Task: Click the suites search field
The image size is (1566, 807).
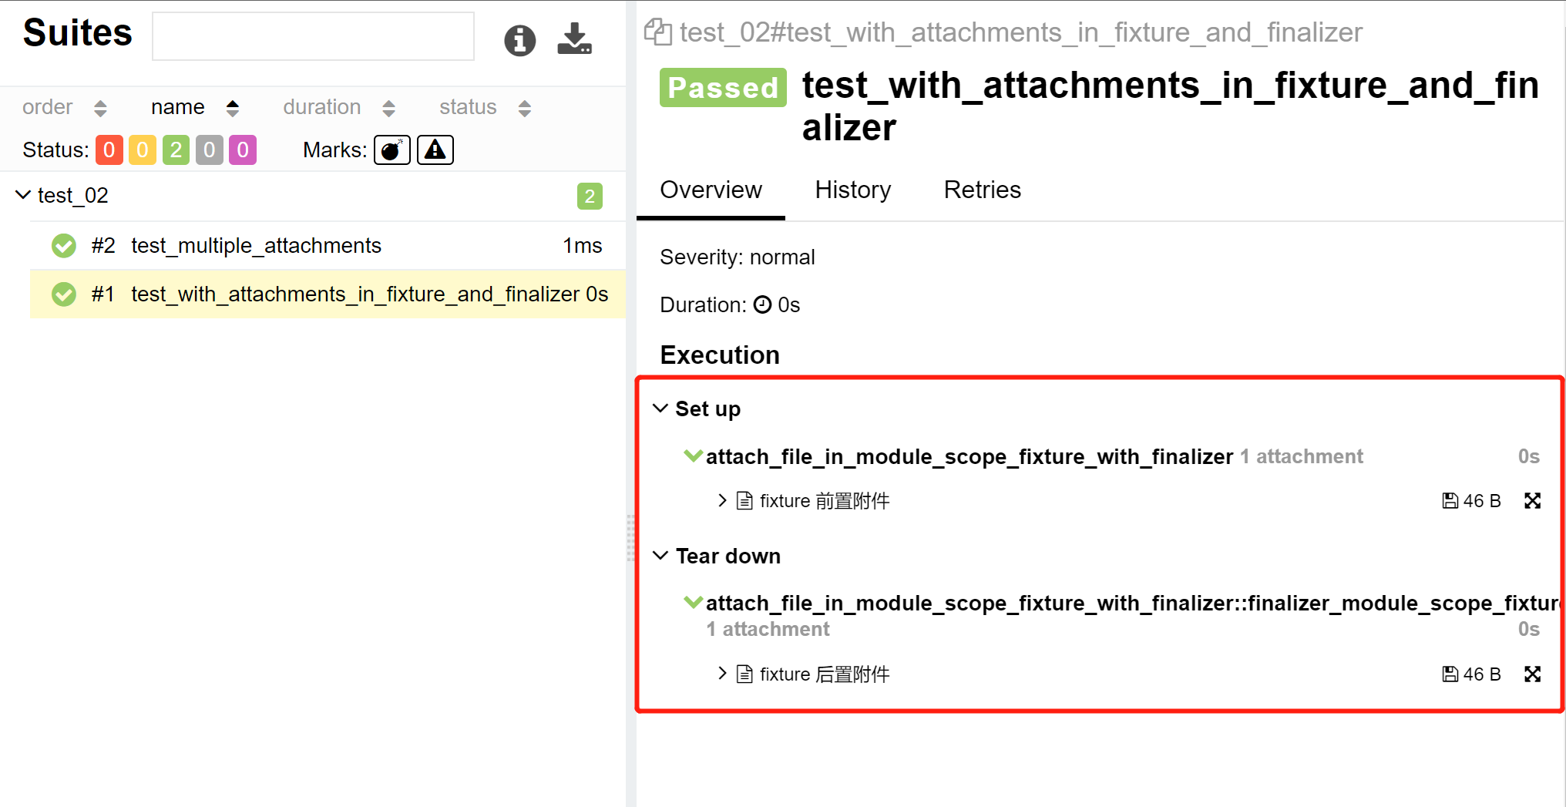Action: click(x=312, y=35)
